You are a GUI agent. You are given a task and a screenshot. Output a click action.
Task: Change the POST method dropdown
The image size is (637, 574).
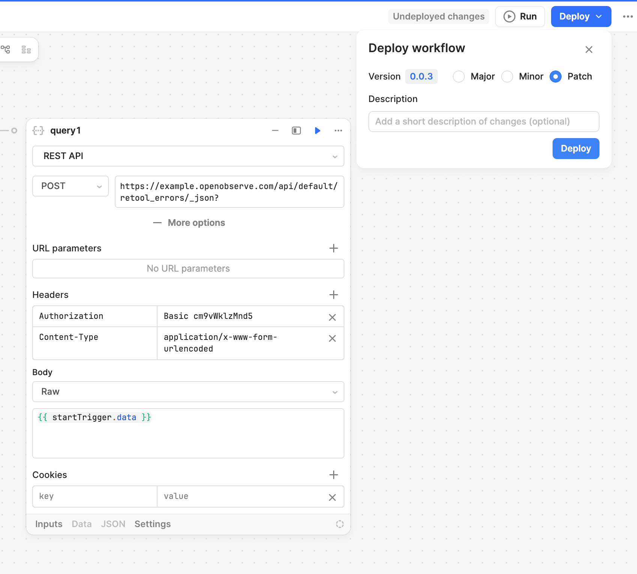pyautogui.click(x=71, y=186)
